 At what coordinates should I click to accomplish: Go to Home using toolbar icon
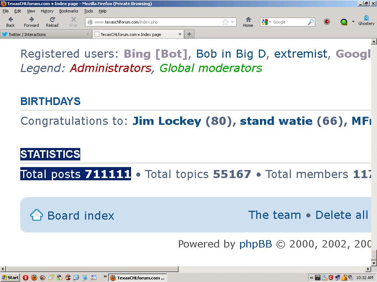pos(248,22)
